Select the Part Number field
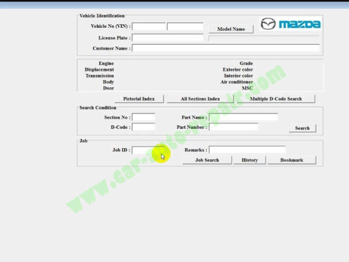This screenshot has width=349, height=262. tap(234, 127)
